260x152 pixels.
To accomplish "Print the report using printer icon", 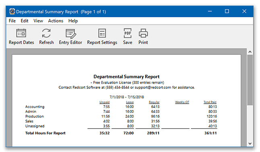I will click(143, 36).
